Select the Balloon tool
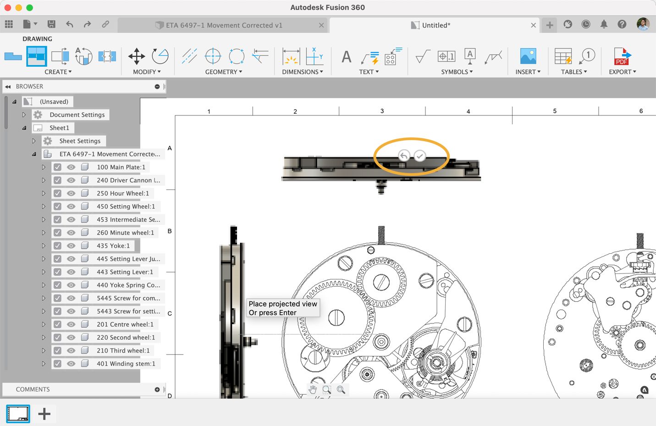 [x=587, y=56]
